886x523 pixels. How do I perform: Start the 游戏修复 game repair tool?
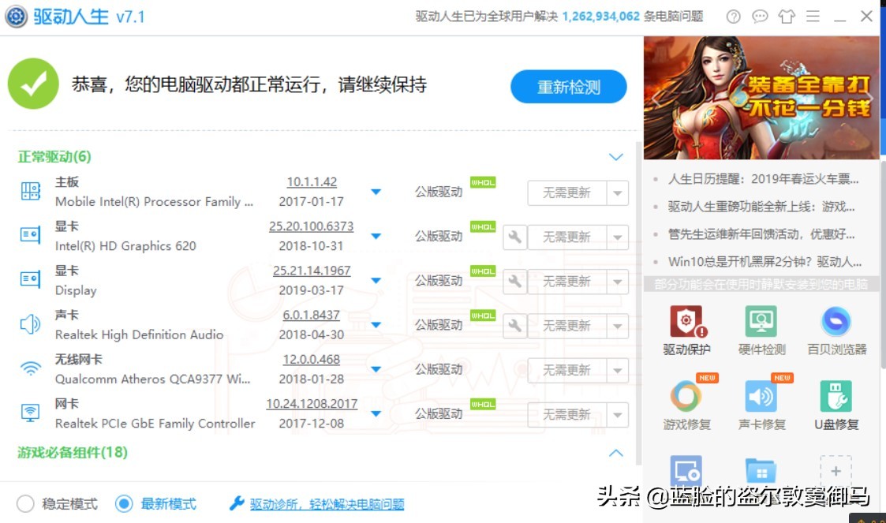686,397
